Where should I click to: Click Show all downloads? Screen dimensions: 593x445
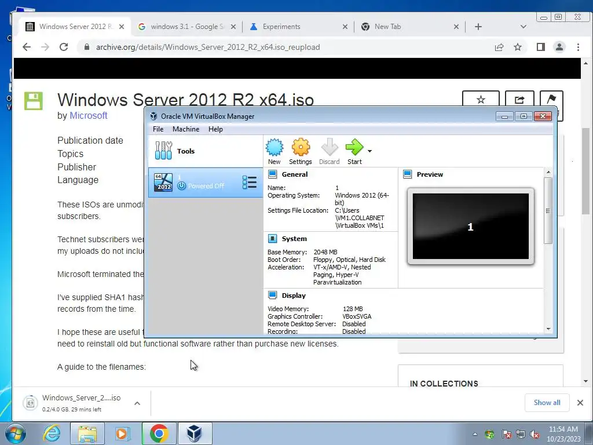pos(547,403)
